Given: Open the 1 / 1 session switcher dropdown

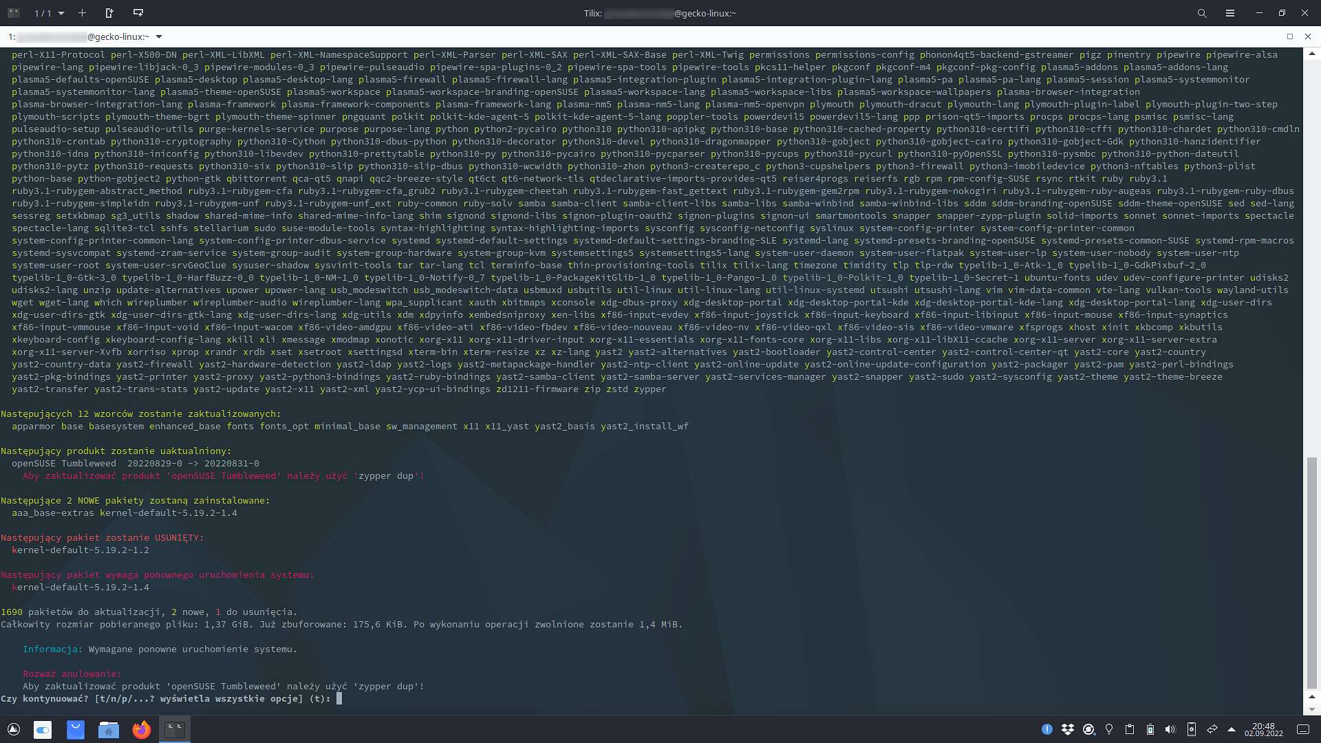Looking at the screenshot, I should tap(50, 13).
